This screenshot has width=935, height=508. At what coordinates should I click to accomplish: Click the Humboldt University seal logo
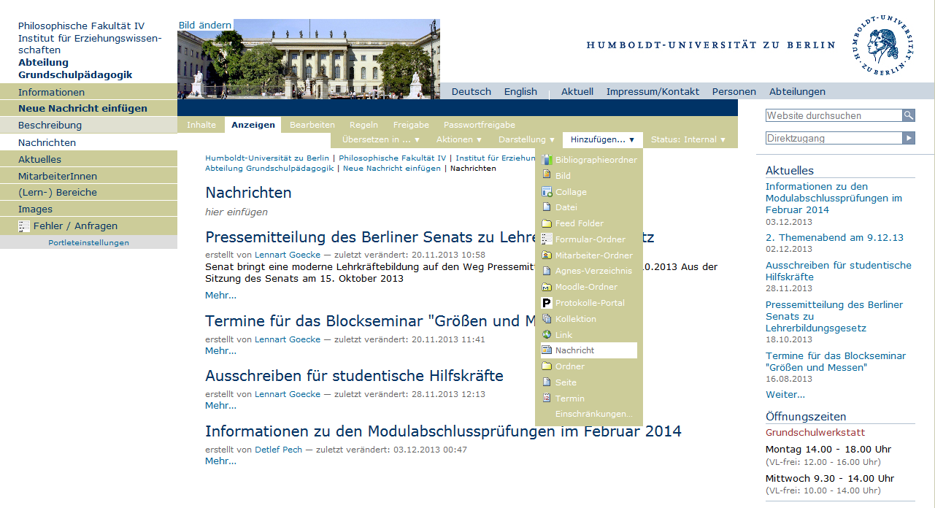click(883, 44)
